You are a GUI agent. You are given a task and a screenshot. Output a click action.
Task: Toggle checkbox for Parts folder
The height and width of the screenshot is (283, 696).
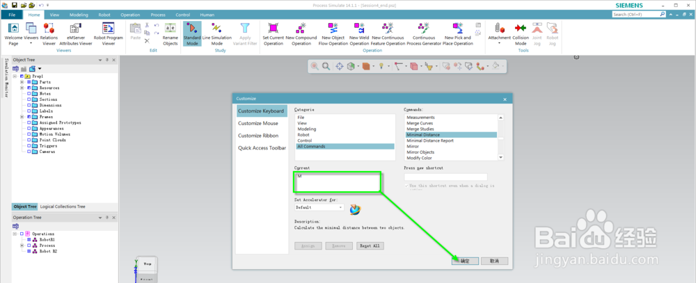(x=29, y=82)
